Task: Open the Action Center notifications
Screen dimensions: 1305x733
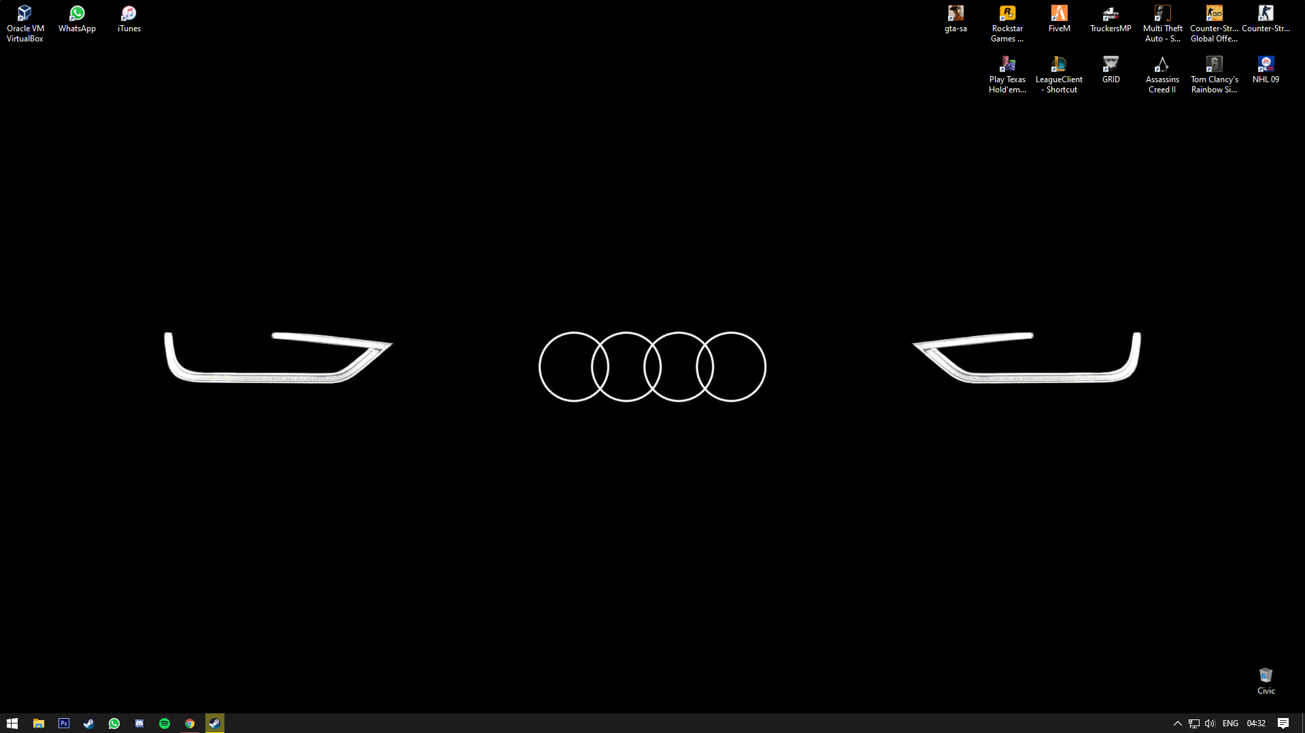Action: 1283,723
